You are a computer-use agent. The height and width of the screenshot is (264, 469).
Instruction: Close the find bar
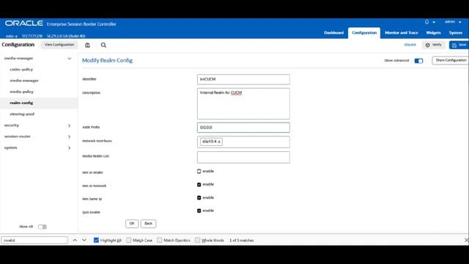click(466, 240)
